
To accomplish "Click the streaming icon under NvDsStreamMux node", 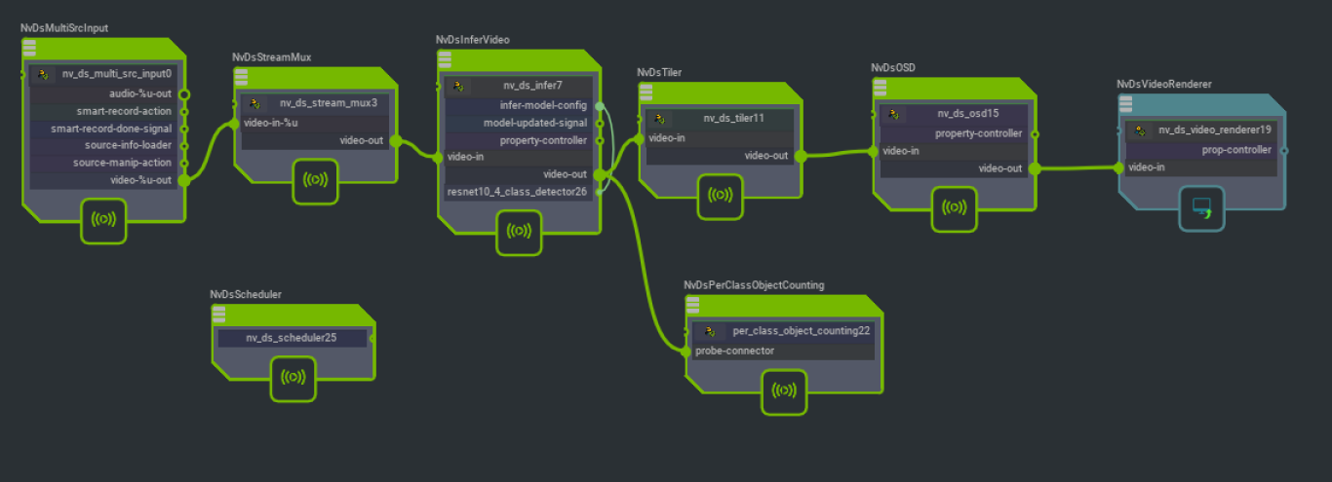I will tap(316, 180).
